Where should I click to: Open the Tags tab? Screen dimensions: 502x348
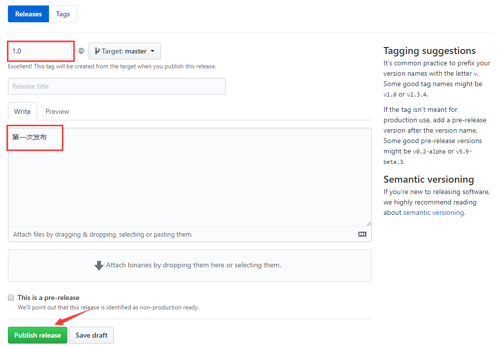tap(63, 14)
